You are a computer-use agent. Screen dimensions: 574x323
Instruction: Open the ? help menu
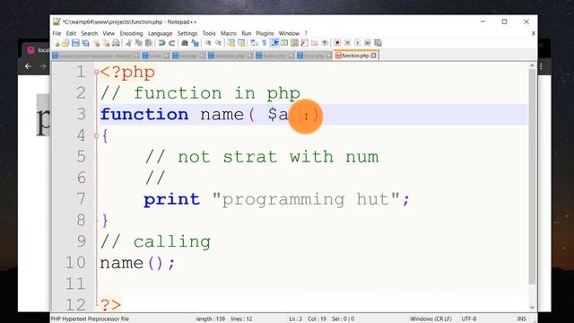pos(306,33)
